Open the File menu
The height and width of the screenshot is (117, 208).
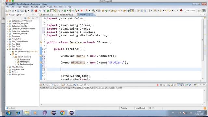pos(7,7)
